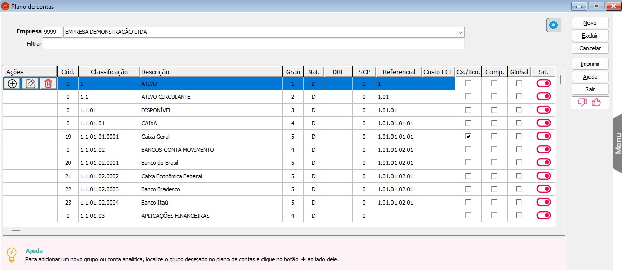Click the add (+) action icon for ATIVO

tap(12, 84)
